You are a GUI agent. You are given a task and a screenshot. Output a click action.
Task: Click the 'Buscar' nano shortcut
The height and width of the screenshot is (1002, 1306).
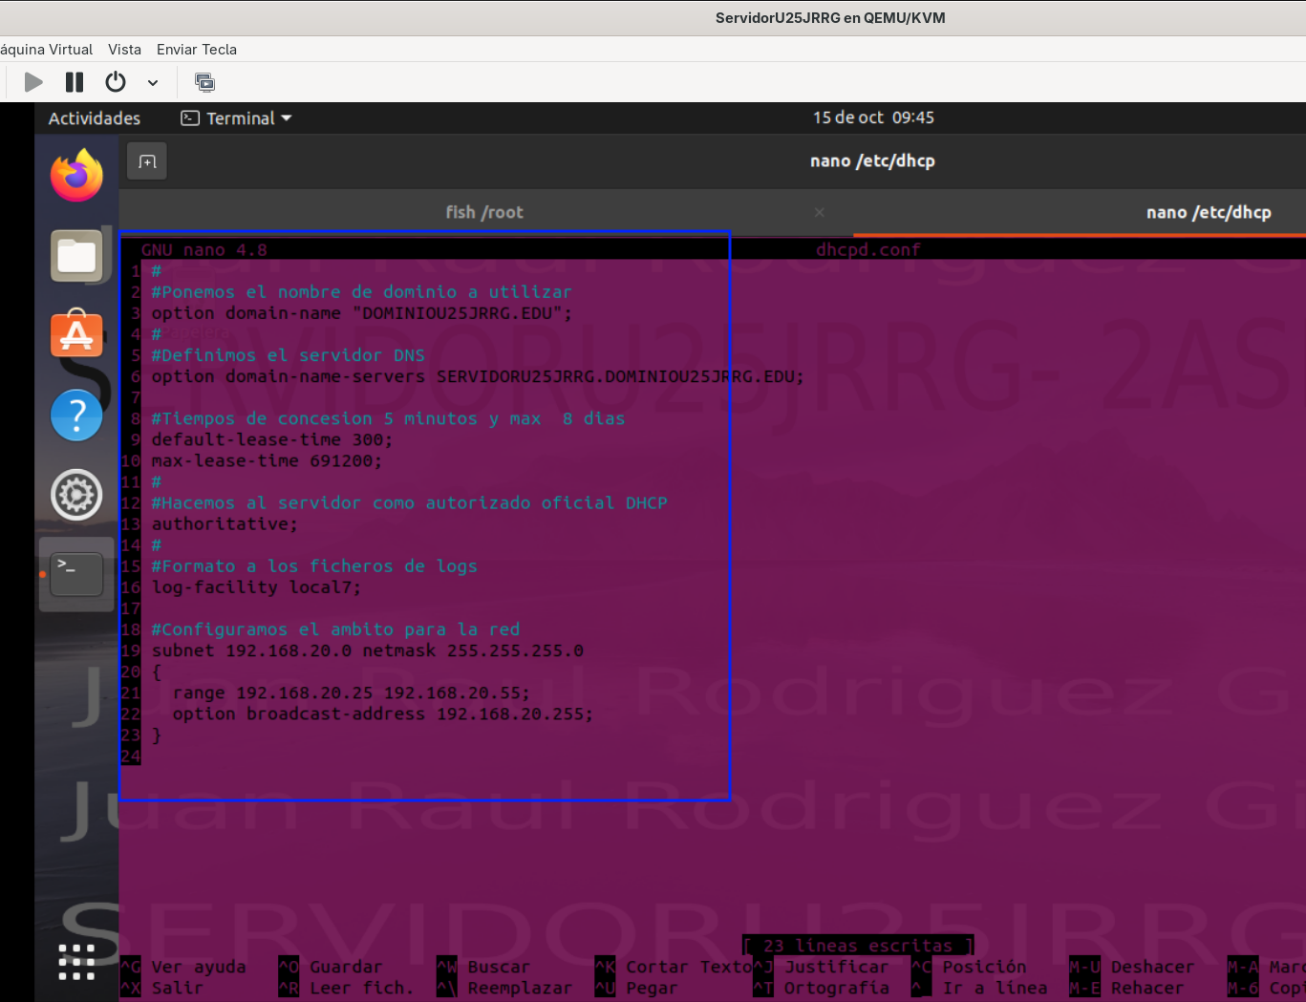pos(498,967)
